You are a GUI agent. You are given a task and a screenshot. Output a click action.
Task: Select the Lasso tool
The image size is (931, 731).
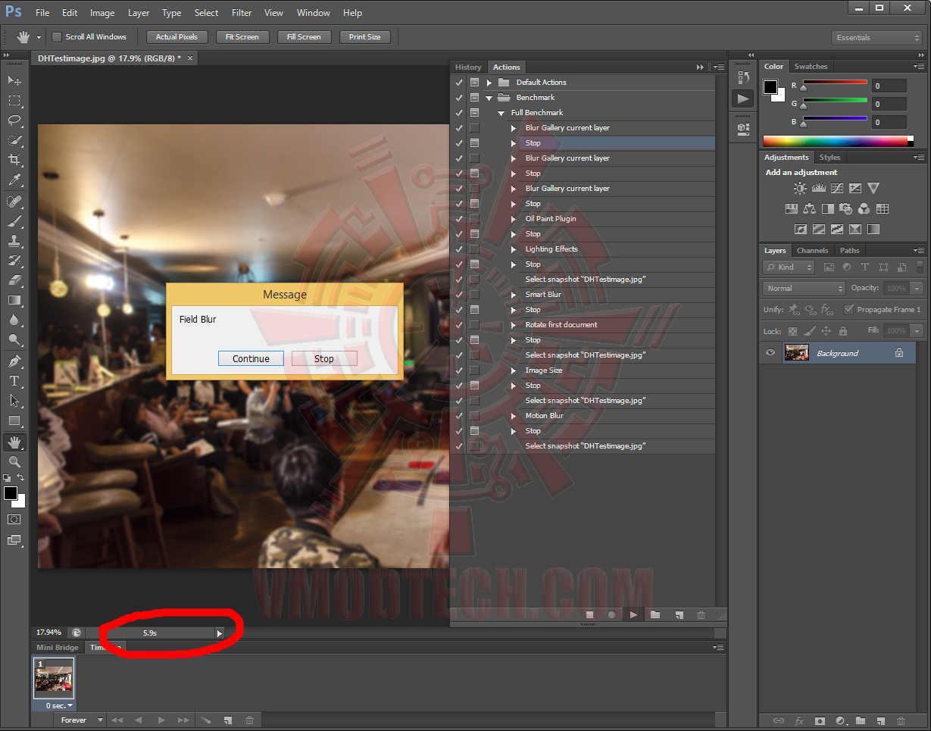point(14,120)
